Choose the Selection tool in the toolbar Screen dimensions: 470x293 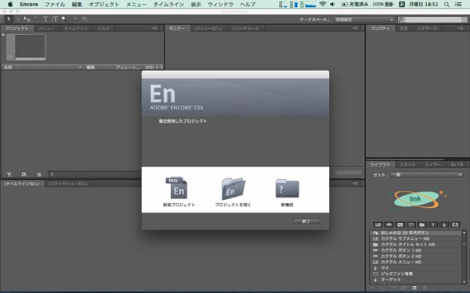[9, 19]
